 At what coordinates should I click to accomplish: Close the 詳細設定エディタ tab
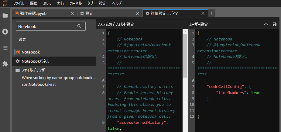pos(203,13)
